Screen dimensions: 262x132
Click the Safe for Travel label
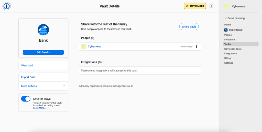(42, 99)
